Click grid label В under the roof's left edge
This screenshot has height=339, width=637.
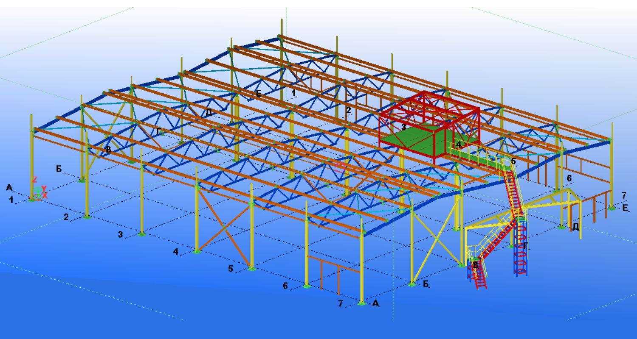108,150
